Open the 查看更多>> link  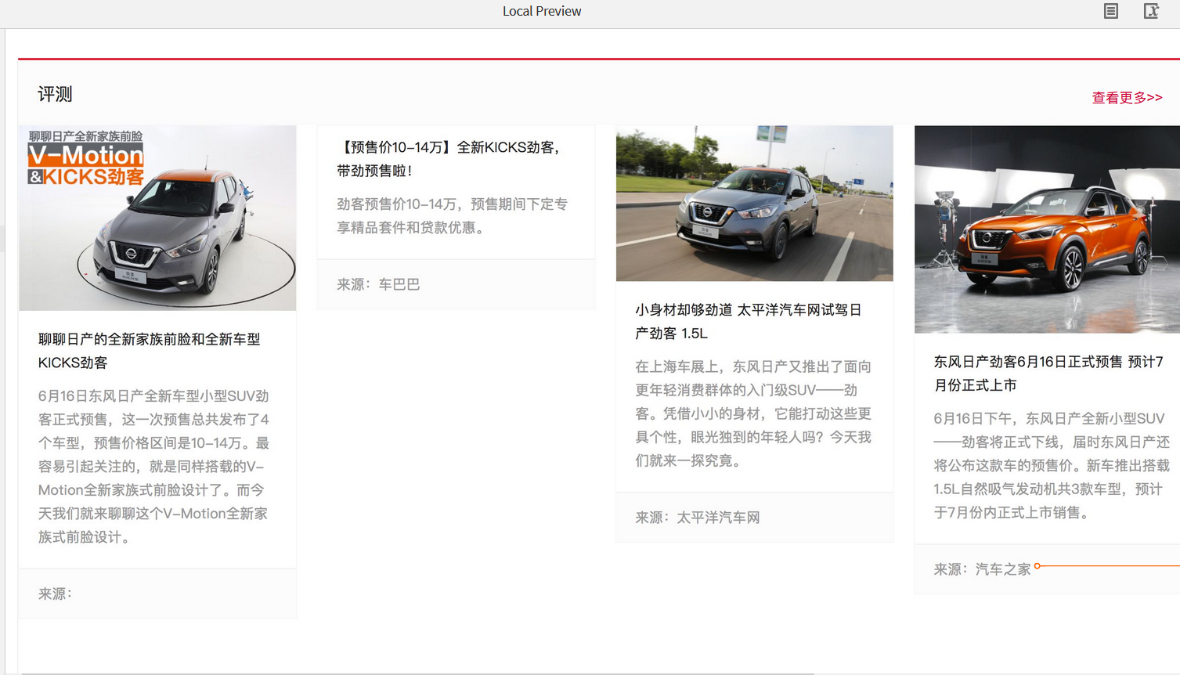(1127, 98)
